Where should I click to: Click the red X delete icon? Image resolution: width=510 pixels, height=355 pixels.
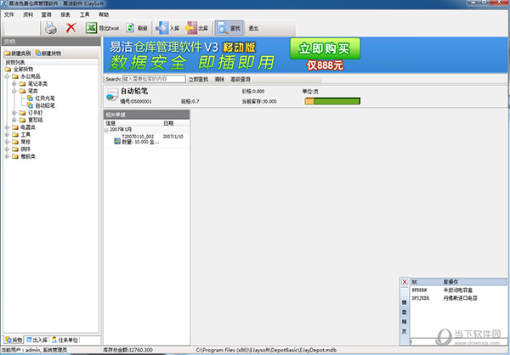(x=71, y=28)
